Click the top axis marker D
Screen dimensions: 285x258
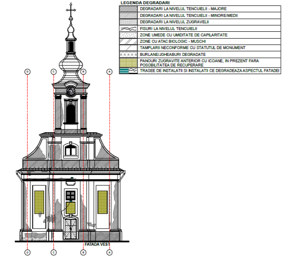pyautogui.click(x=28, y=72)
